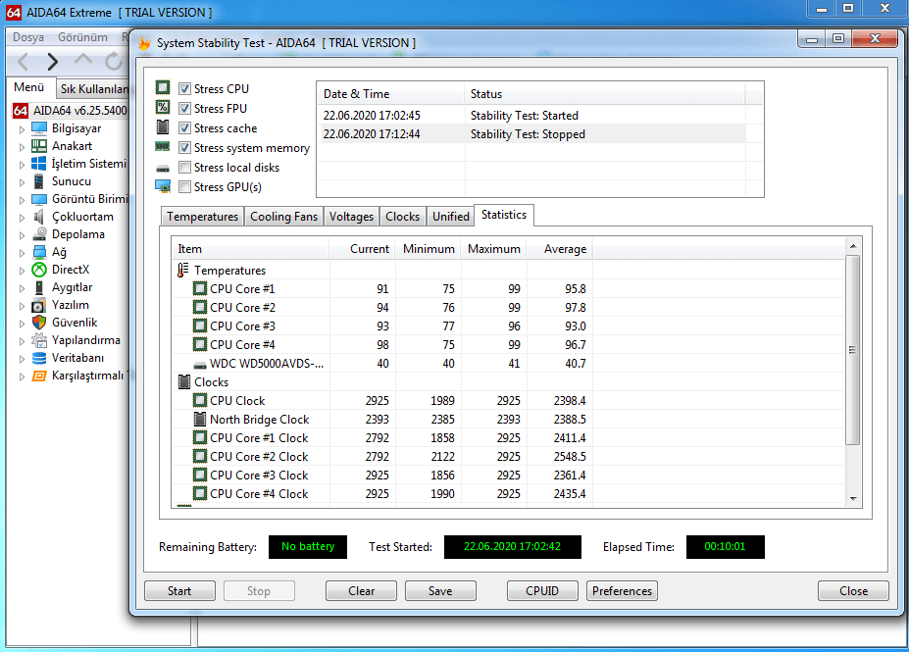909x652 pixels.
Task: Click the Bilgisayar computer icon in tree
Action: 39,128
